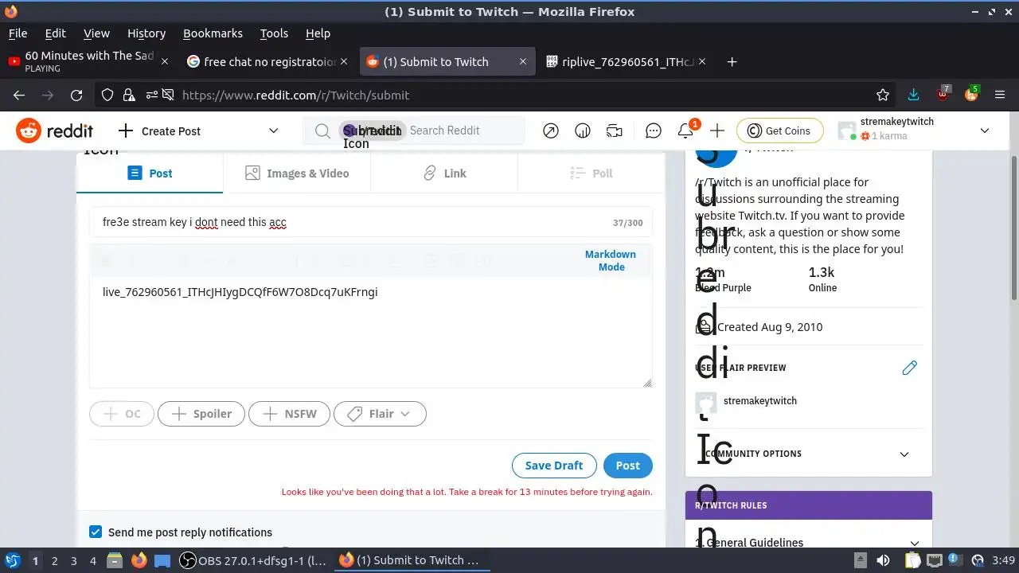Screen dimensions: 1019x573
Task: Open the Firefox hamburger menu
Action: pos(1001,95)
